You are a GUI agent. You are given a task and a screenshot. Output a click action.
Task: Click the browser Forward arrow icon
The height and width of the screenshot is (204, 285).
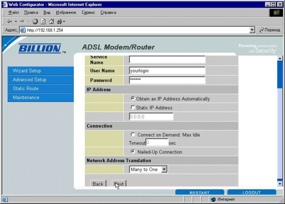[x=22, y=22]
